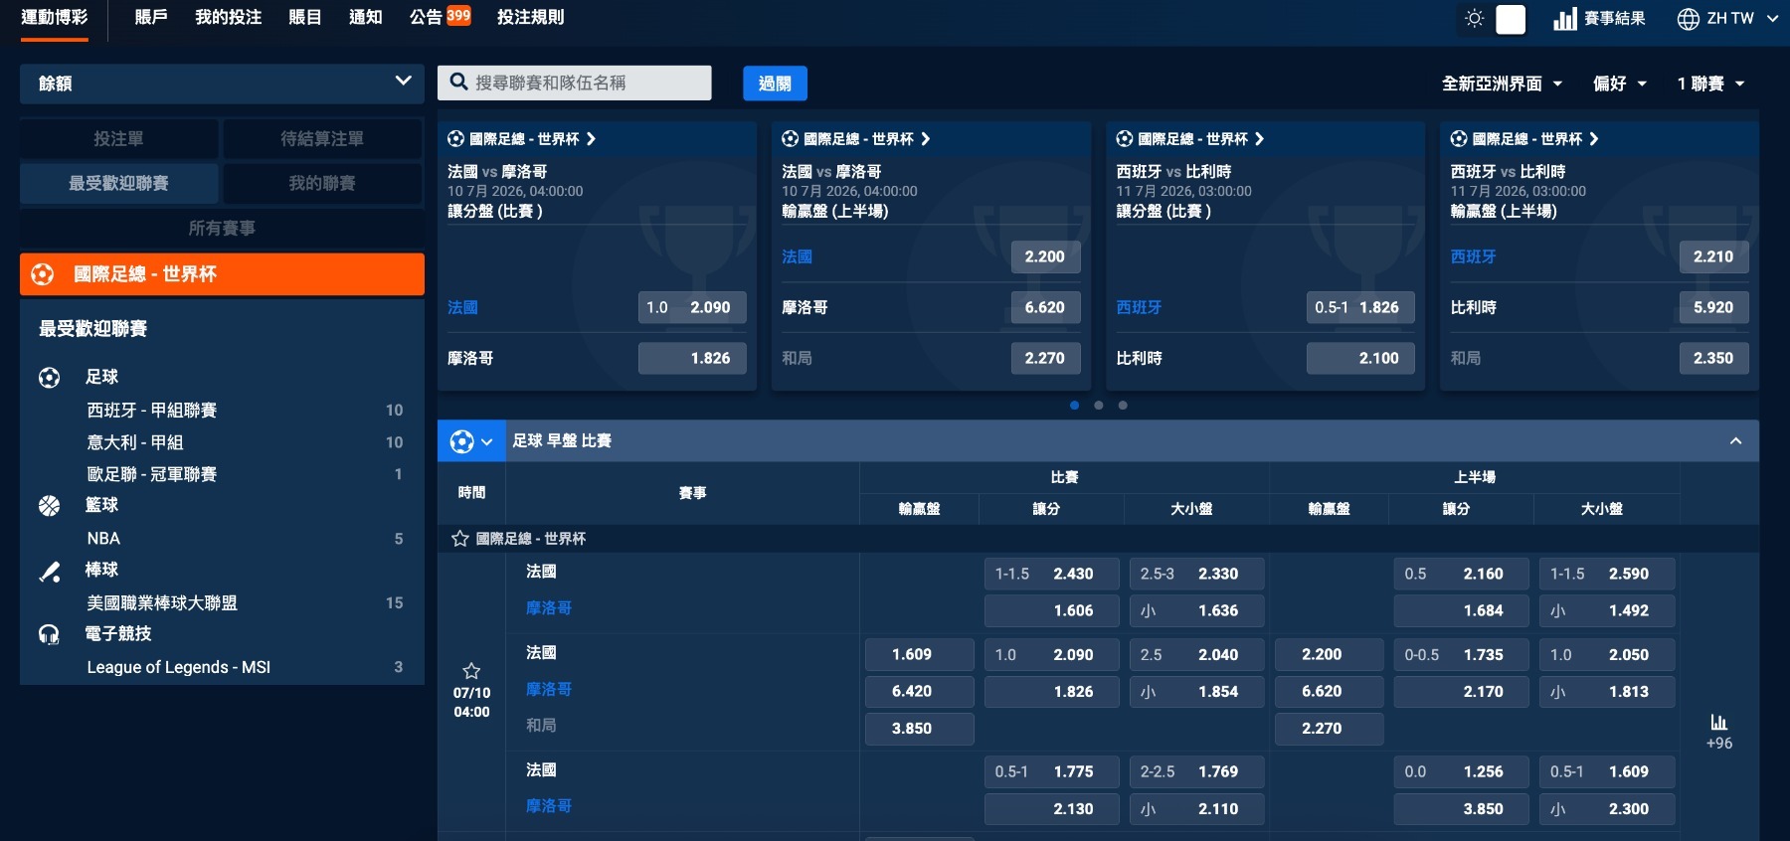The height and width of the screenshot is (841, 1790).
Task: Select 西班牙 0.5-1 1.826 odds in third card
Action: (x=1360, y=307)
